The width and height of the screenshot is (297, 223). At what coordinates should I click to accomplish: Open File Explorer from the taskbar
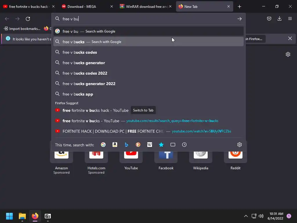22,216
